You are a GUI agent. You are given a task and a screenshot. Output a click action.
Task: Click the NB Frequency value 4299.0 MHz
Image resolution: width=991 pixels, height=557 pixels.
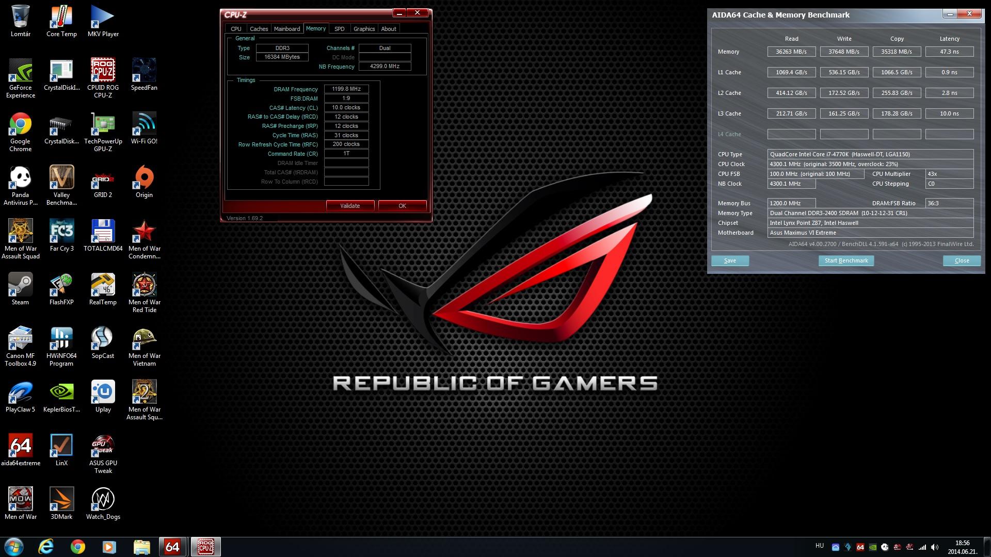pyautogui.click(x=385, y=66)
